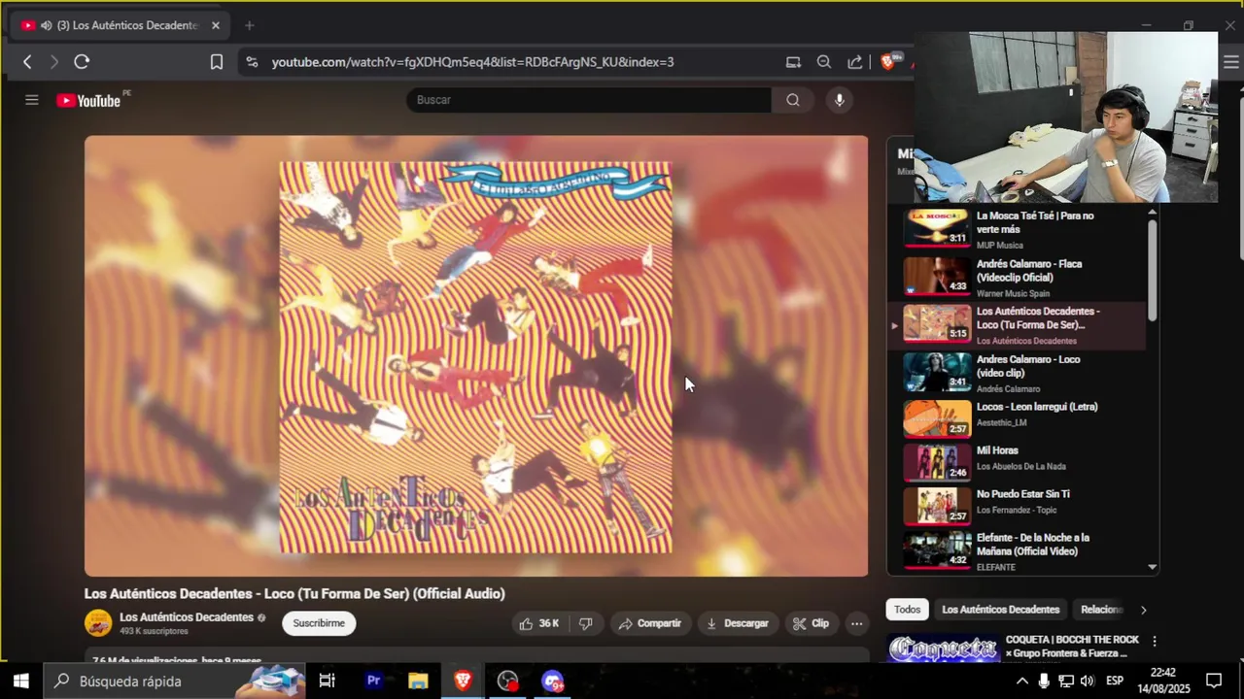
Task: Show hidden system tray icons
Action: point(1021,681)
